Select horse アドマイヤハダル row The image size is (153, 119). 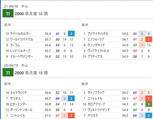click(117, 34)
